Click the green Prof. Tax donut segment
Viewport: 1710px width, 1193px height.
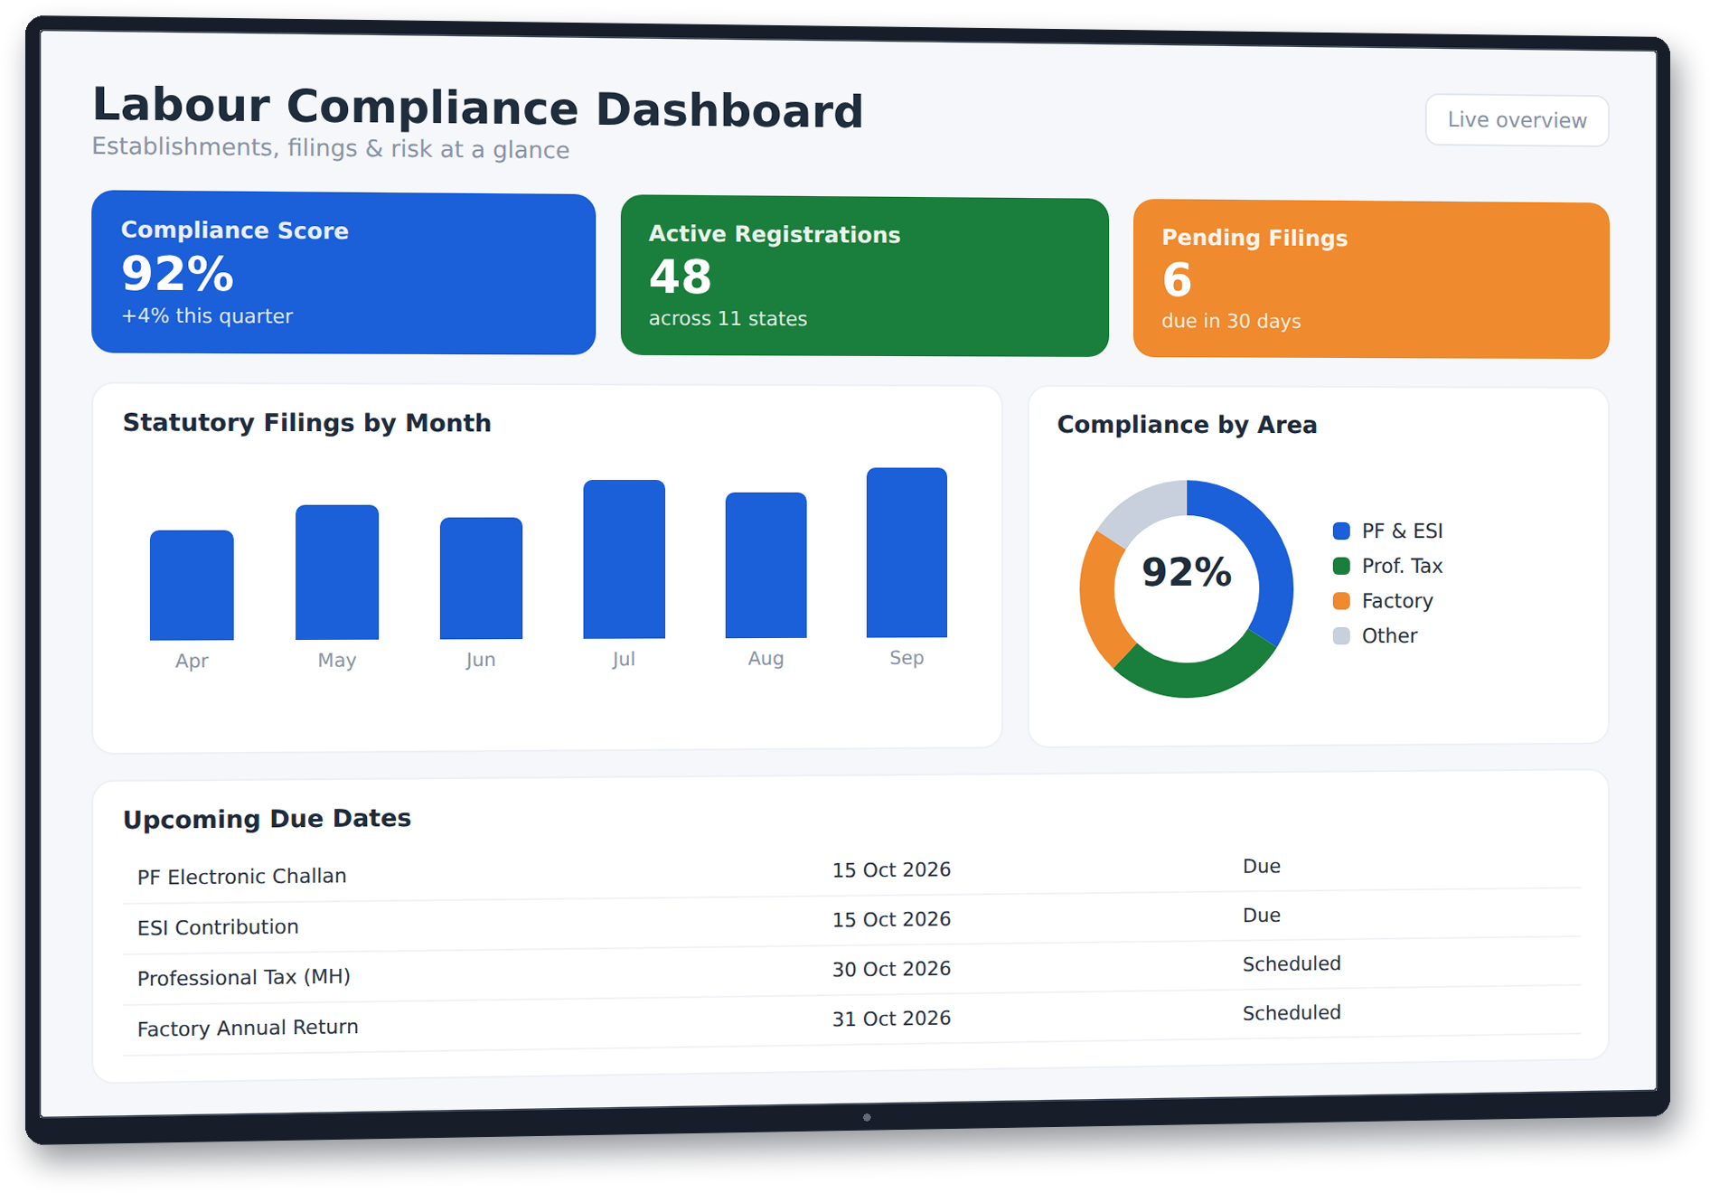[x=1196, y=679]
